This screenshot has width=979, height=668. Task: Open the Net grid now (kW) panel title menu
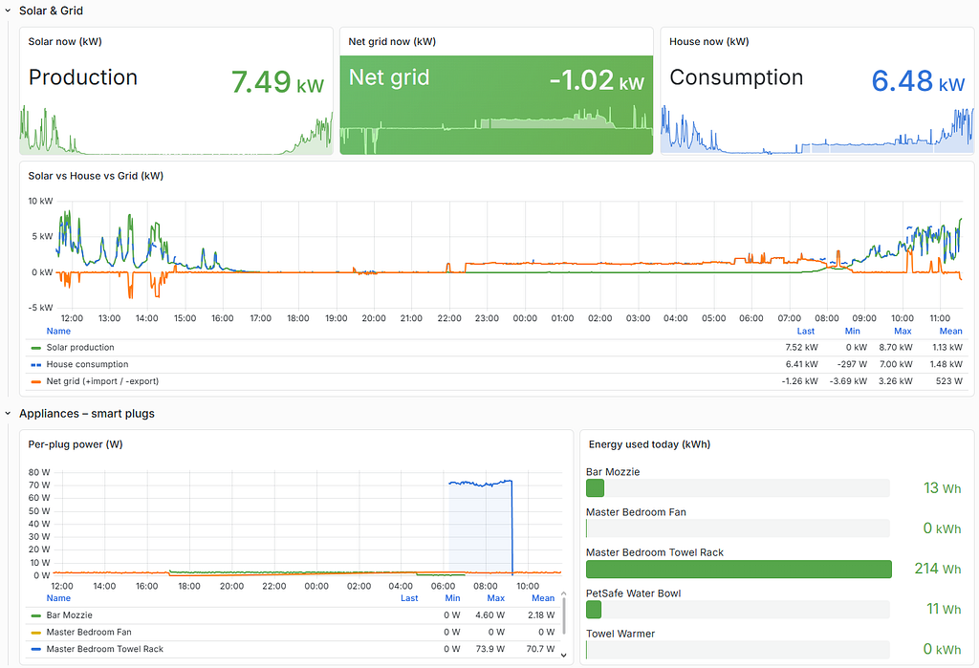click(x=392, y=42)
